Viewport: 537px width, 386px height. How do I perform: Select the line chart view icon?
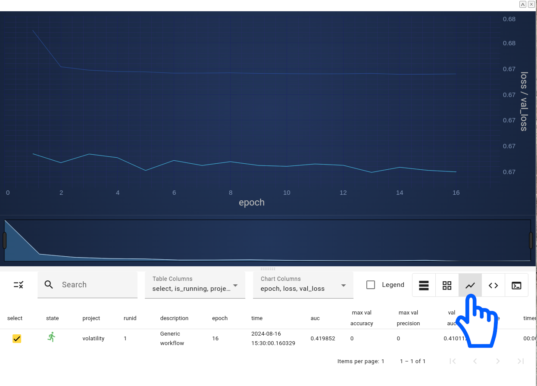470,285
